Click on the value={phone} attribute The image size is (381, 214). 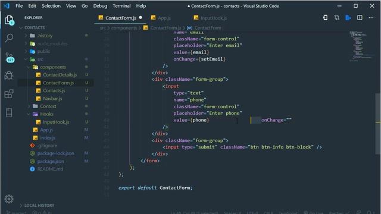[191, 120]
